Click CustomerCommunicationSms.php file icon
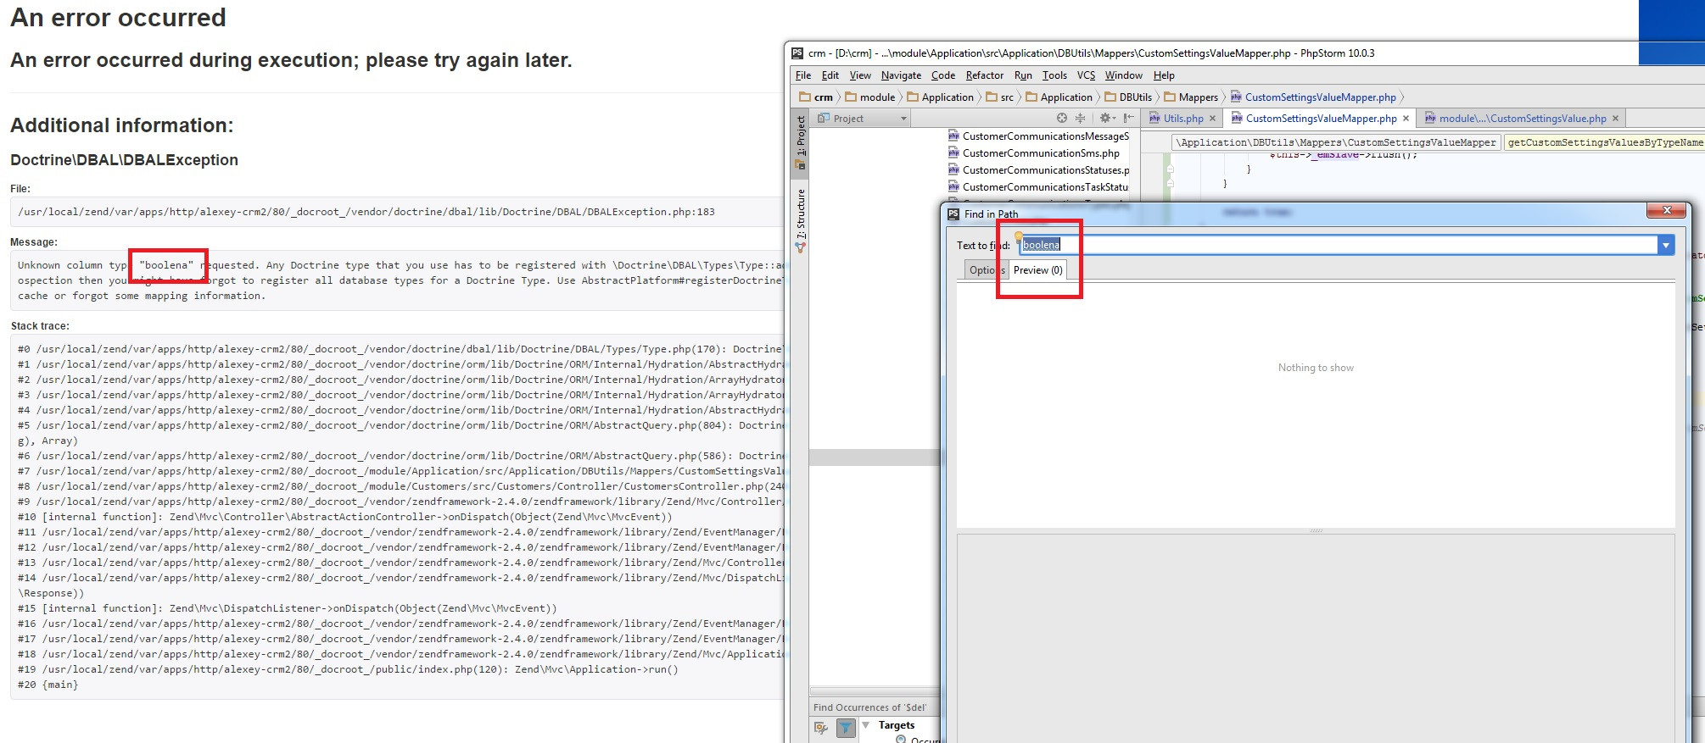The width and height of the screenshot is (1705, 743). tap(953, 153)
